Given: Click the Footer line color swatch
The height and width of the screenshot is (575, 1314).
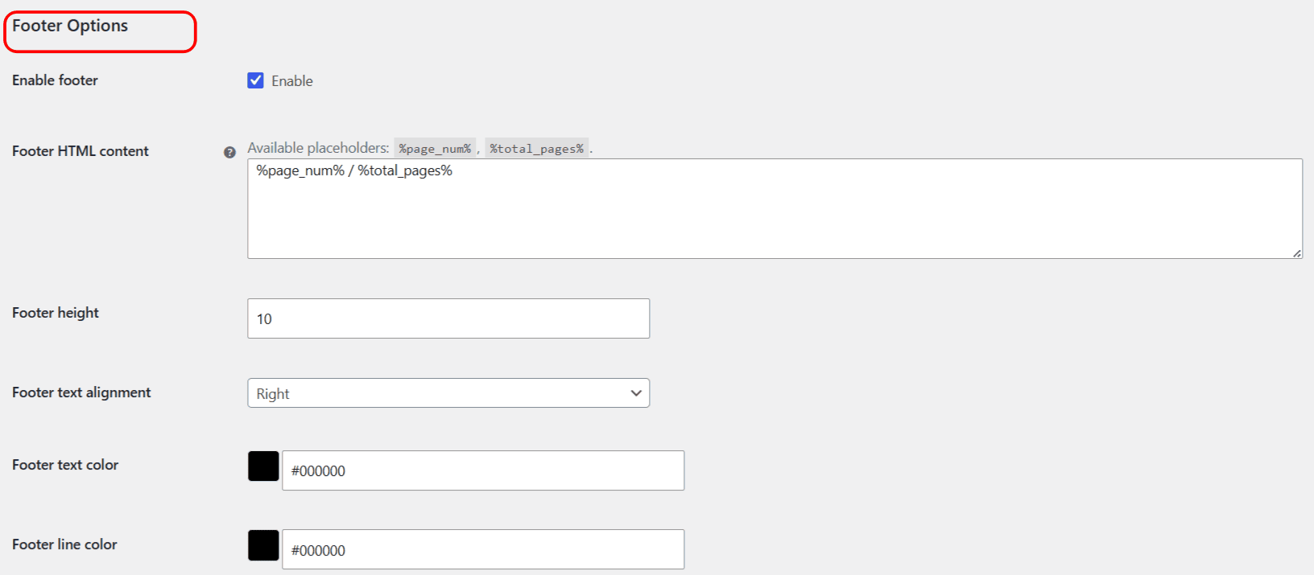Looking at the screenshot, I should point(263,545).
